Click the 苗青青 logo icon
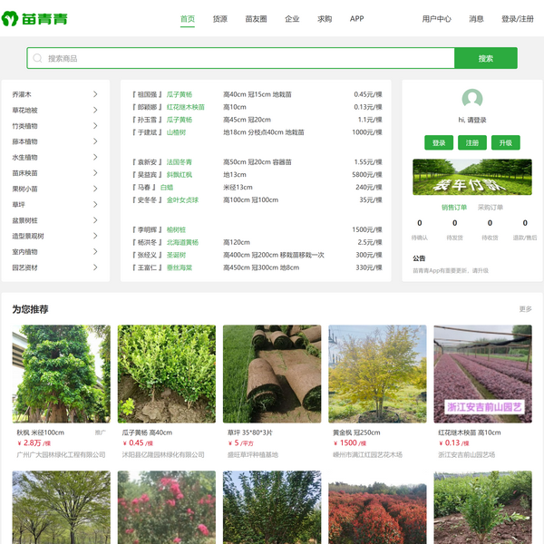The height and width of the screenshot is (544, 544). click(11, 19)
